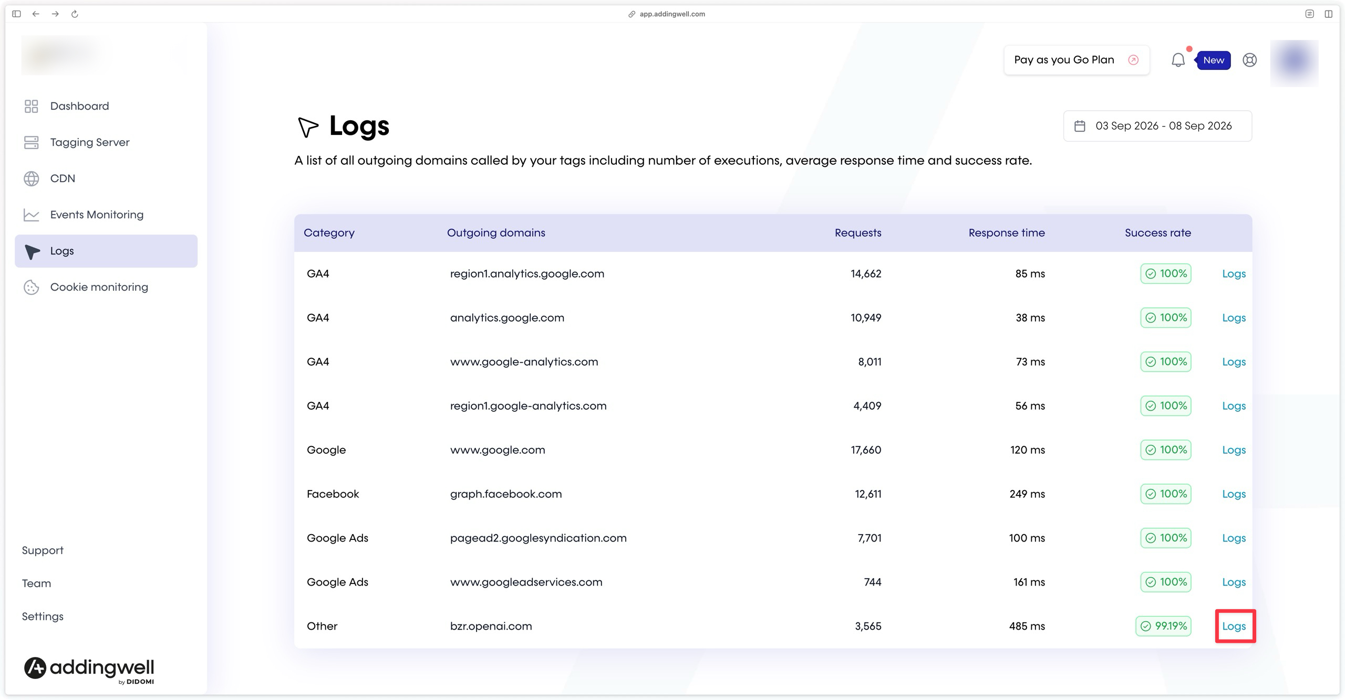Viewport: 1345px width, 700px height.
Task: Open Logs for pagead2.googlesyndication.com
Action: coord(1234,538)
